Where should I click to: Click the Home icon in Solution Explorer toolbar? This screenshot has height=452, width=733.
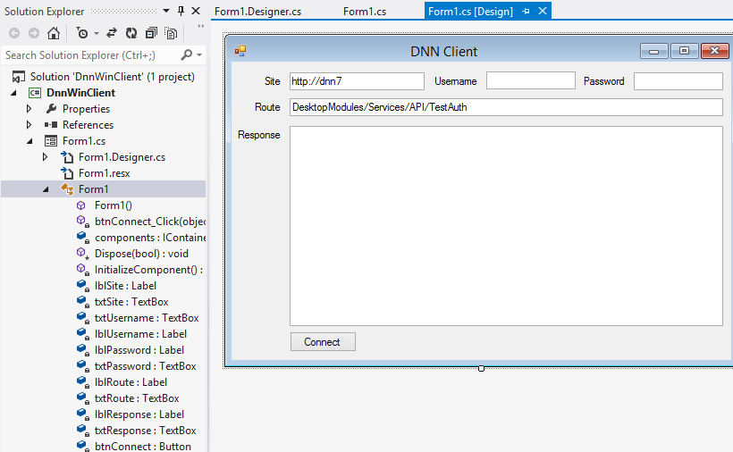pos(54,33)
